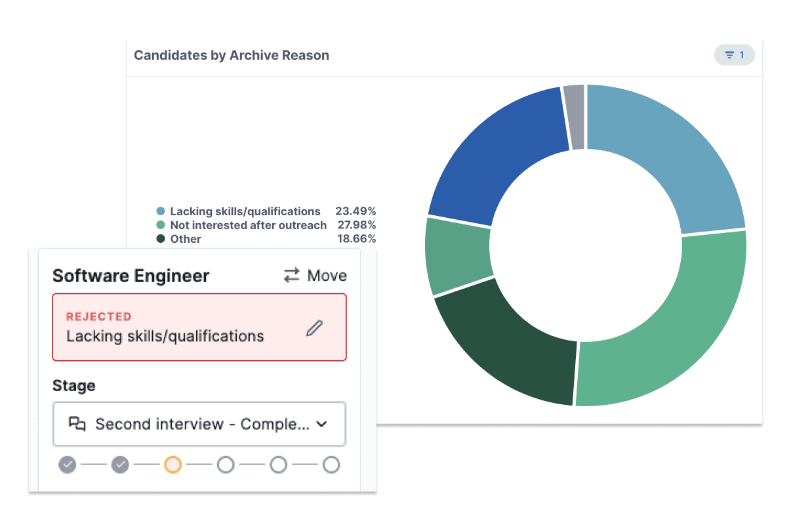Click the Software Engineer job title
Image resolution: width=791 pixels, height=525 pixels.
(x=131, y=276)
